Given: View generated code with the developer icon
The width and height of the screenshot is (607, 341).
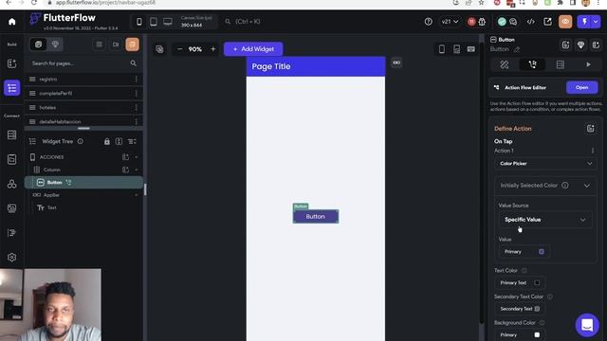Looking at the screenshot, I should tap(530, 22).
